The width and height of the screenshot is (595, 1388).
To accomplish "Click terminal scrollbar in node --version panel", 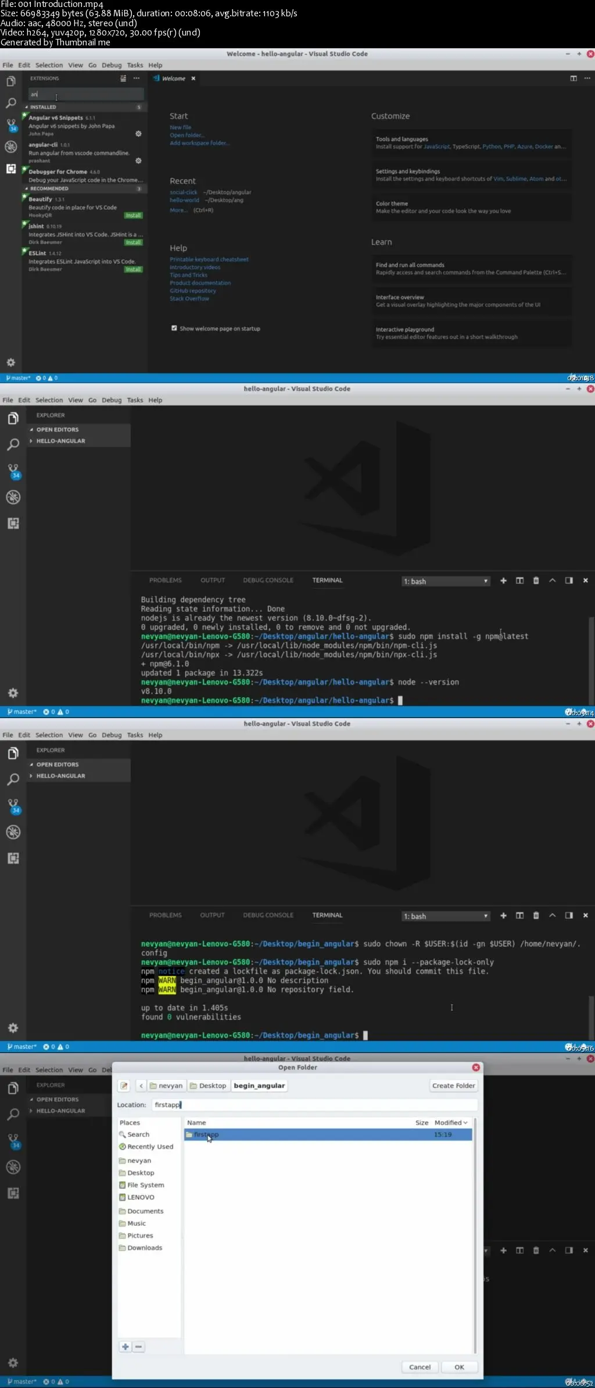I will (x=592, y=660).
